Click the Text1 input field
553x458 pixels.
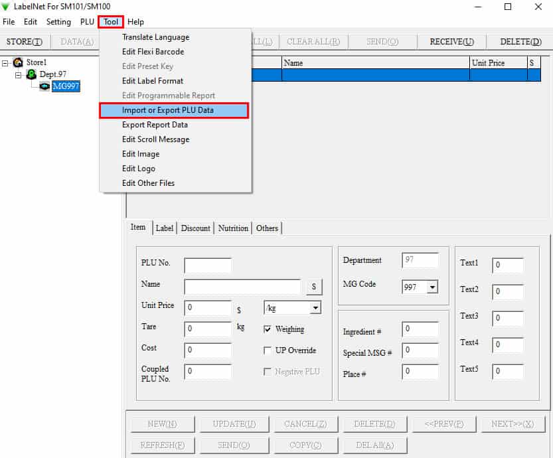point(508,266)
